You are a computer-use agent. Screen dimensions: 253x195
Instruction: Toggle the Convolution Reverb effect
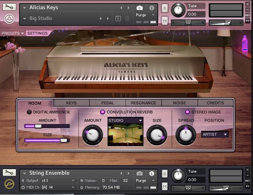click(103, 112)
